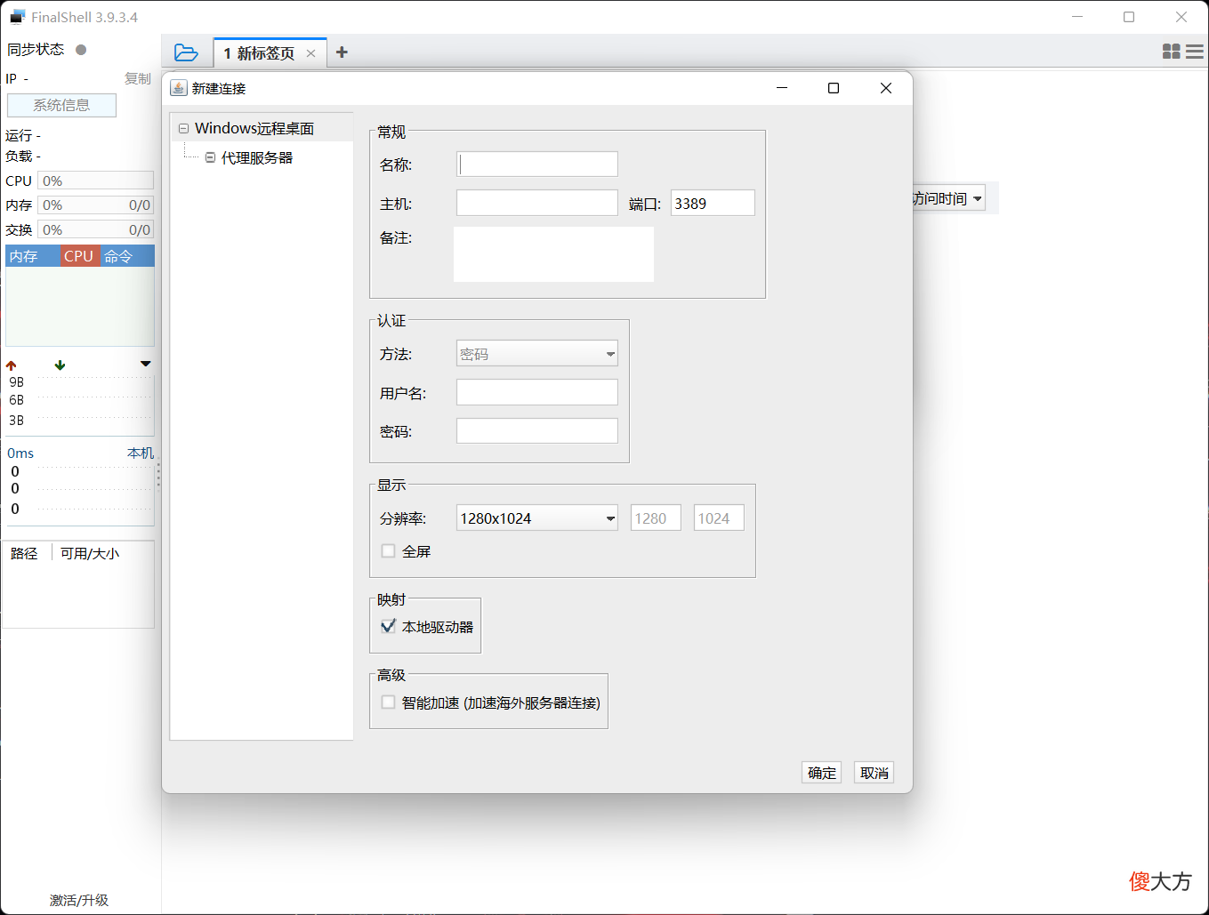Click the 系统信息 button

pos(61,105)
